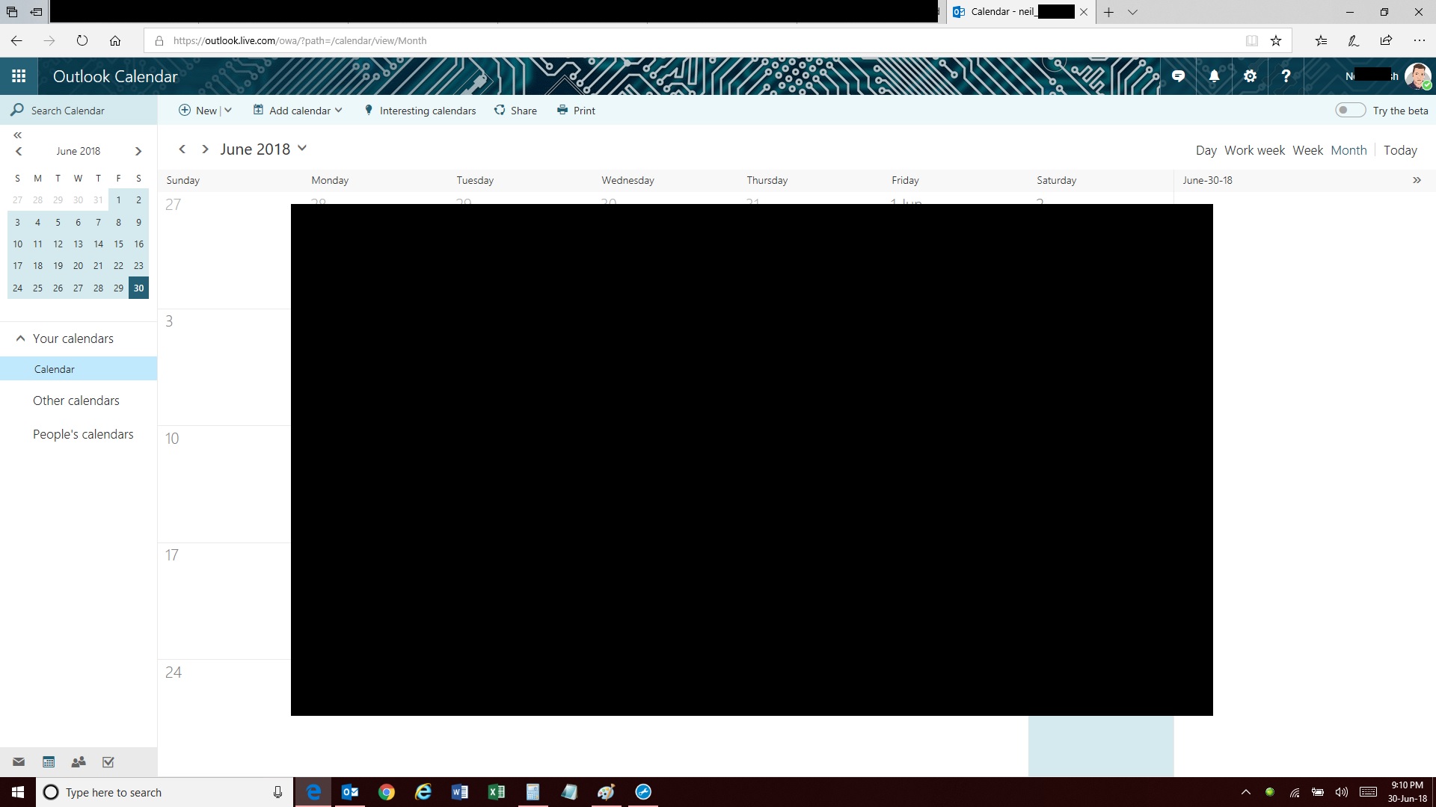Enable the Try the beta toggle
Image resolution: width=1436 pixels, height=807 pixels.
tap(1350, 111)
